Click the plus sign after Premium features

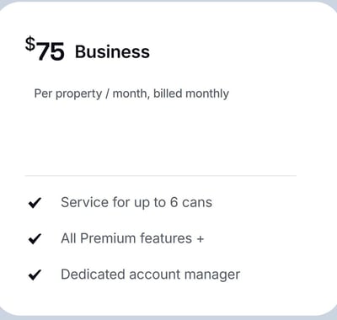click(201, 239)
